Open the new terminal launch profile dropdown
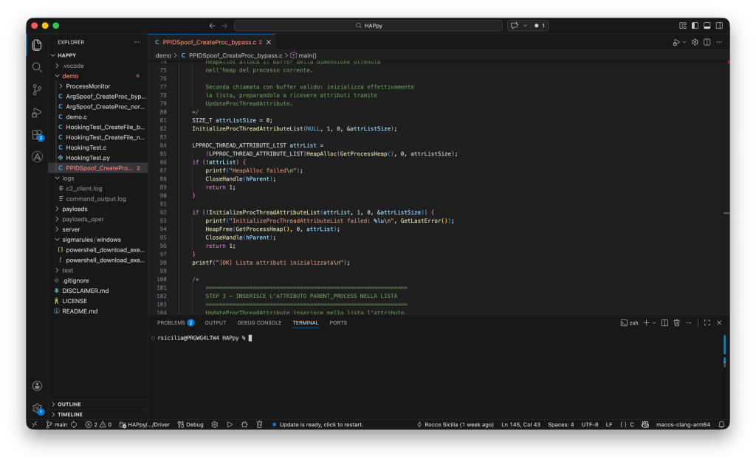 655,323
